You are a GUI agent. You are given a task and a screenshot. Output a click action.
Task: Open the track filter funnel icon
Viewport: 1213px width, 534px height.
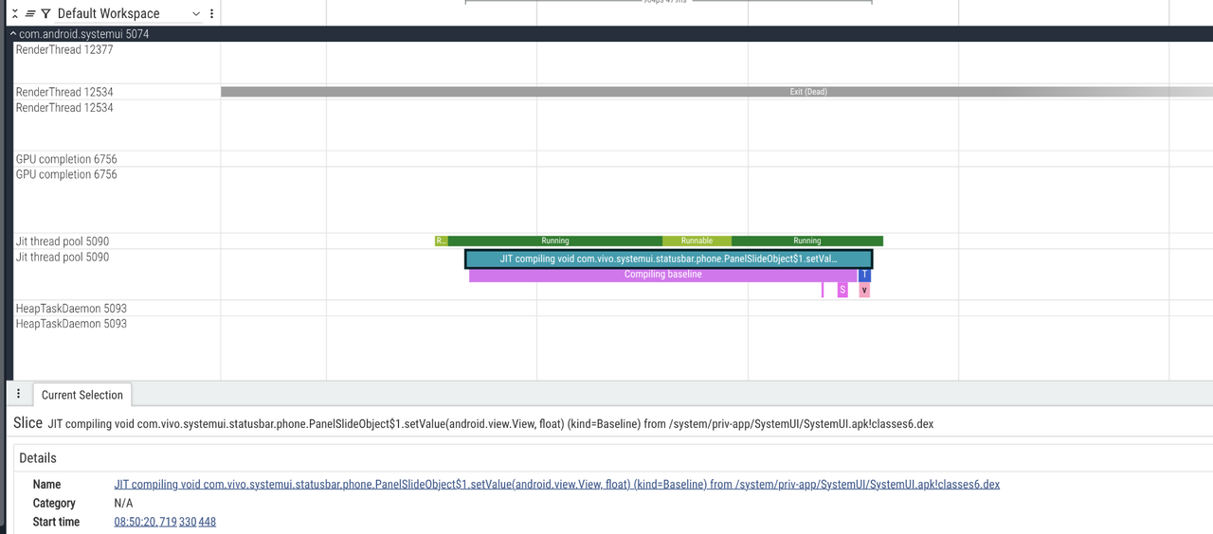[x=45, y=14]
